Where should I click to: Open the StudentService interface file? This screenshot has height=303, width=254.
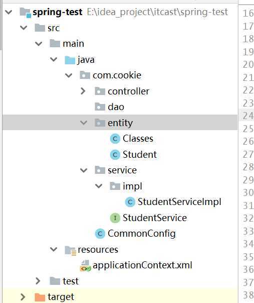tap(155, 218)
